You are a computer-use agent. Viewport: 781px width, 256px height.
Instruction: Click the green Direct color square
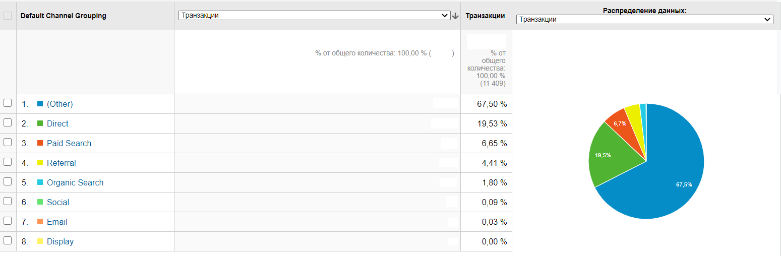(x=40, y=123)
